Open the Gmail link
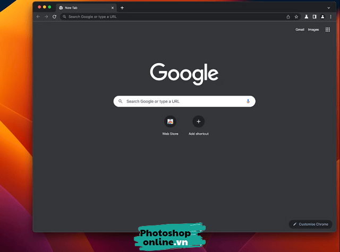 300,29
